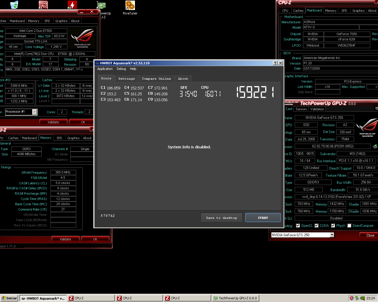This screenshot has height=302, width=378.
Task: Switch to Validation tab in GPU-Z
Action: [x=317, y=109]
